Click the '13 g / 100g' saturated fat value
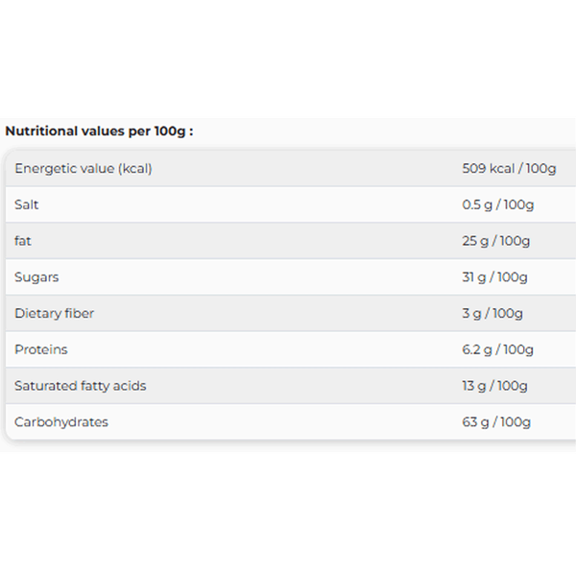 click(x=494, y=386)
